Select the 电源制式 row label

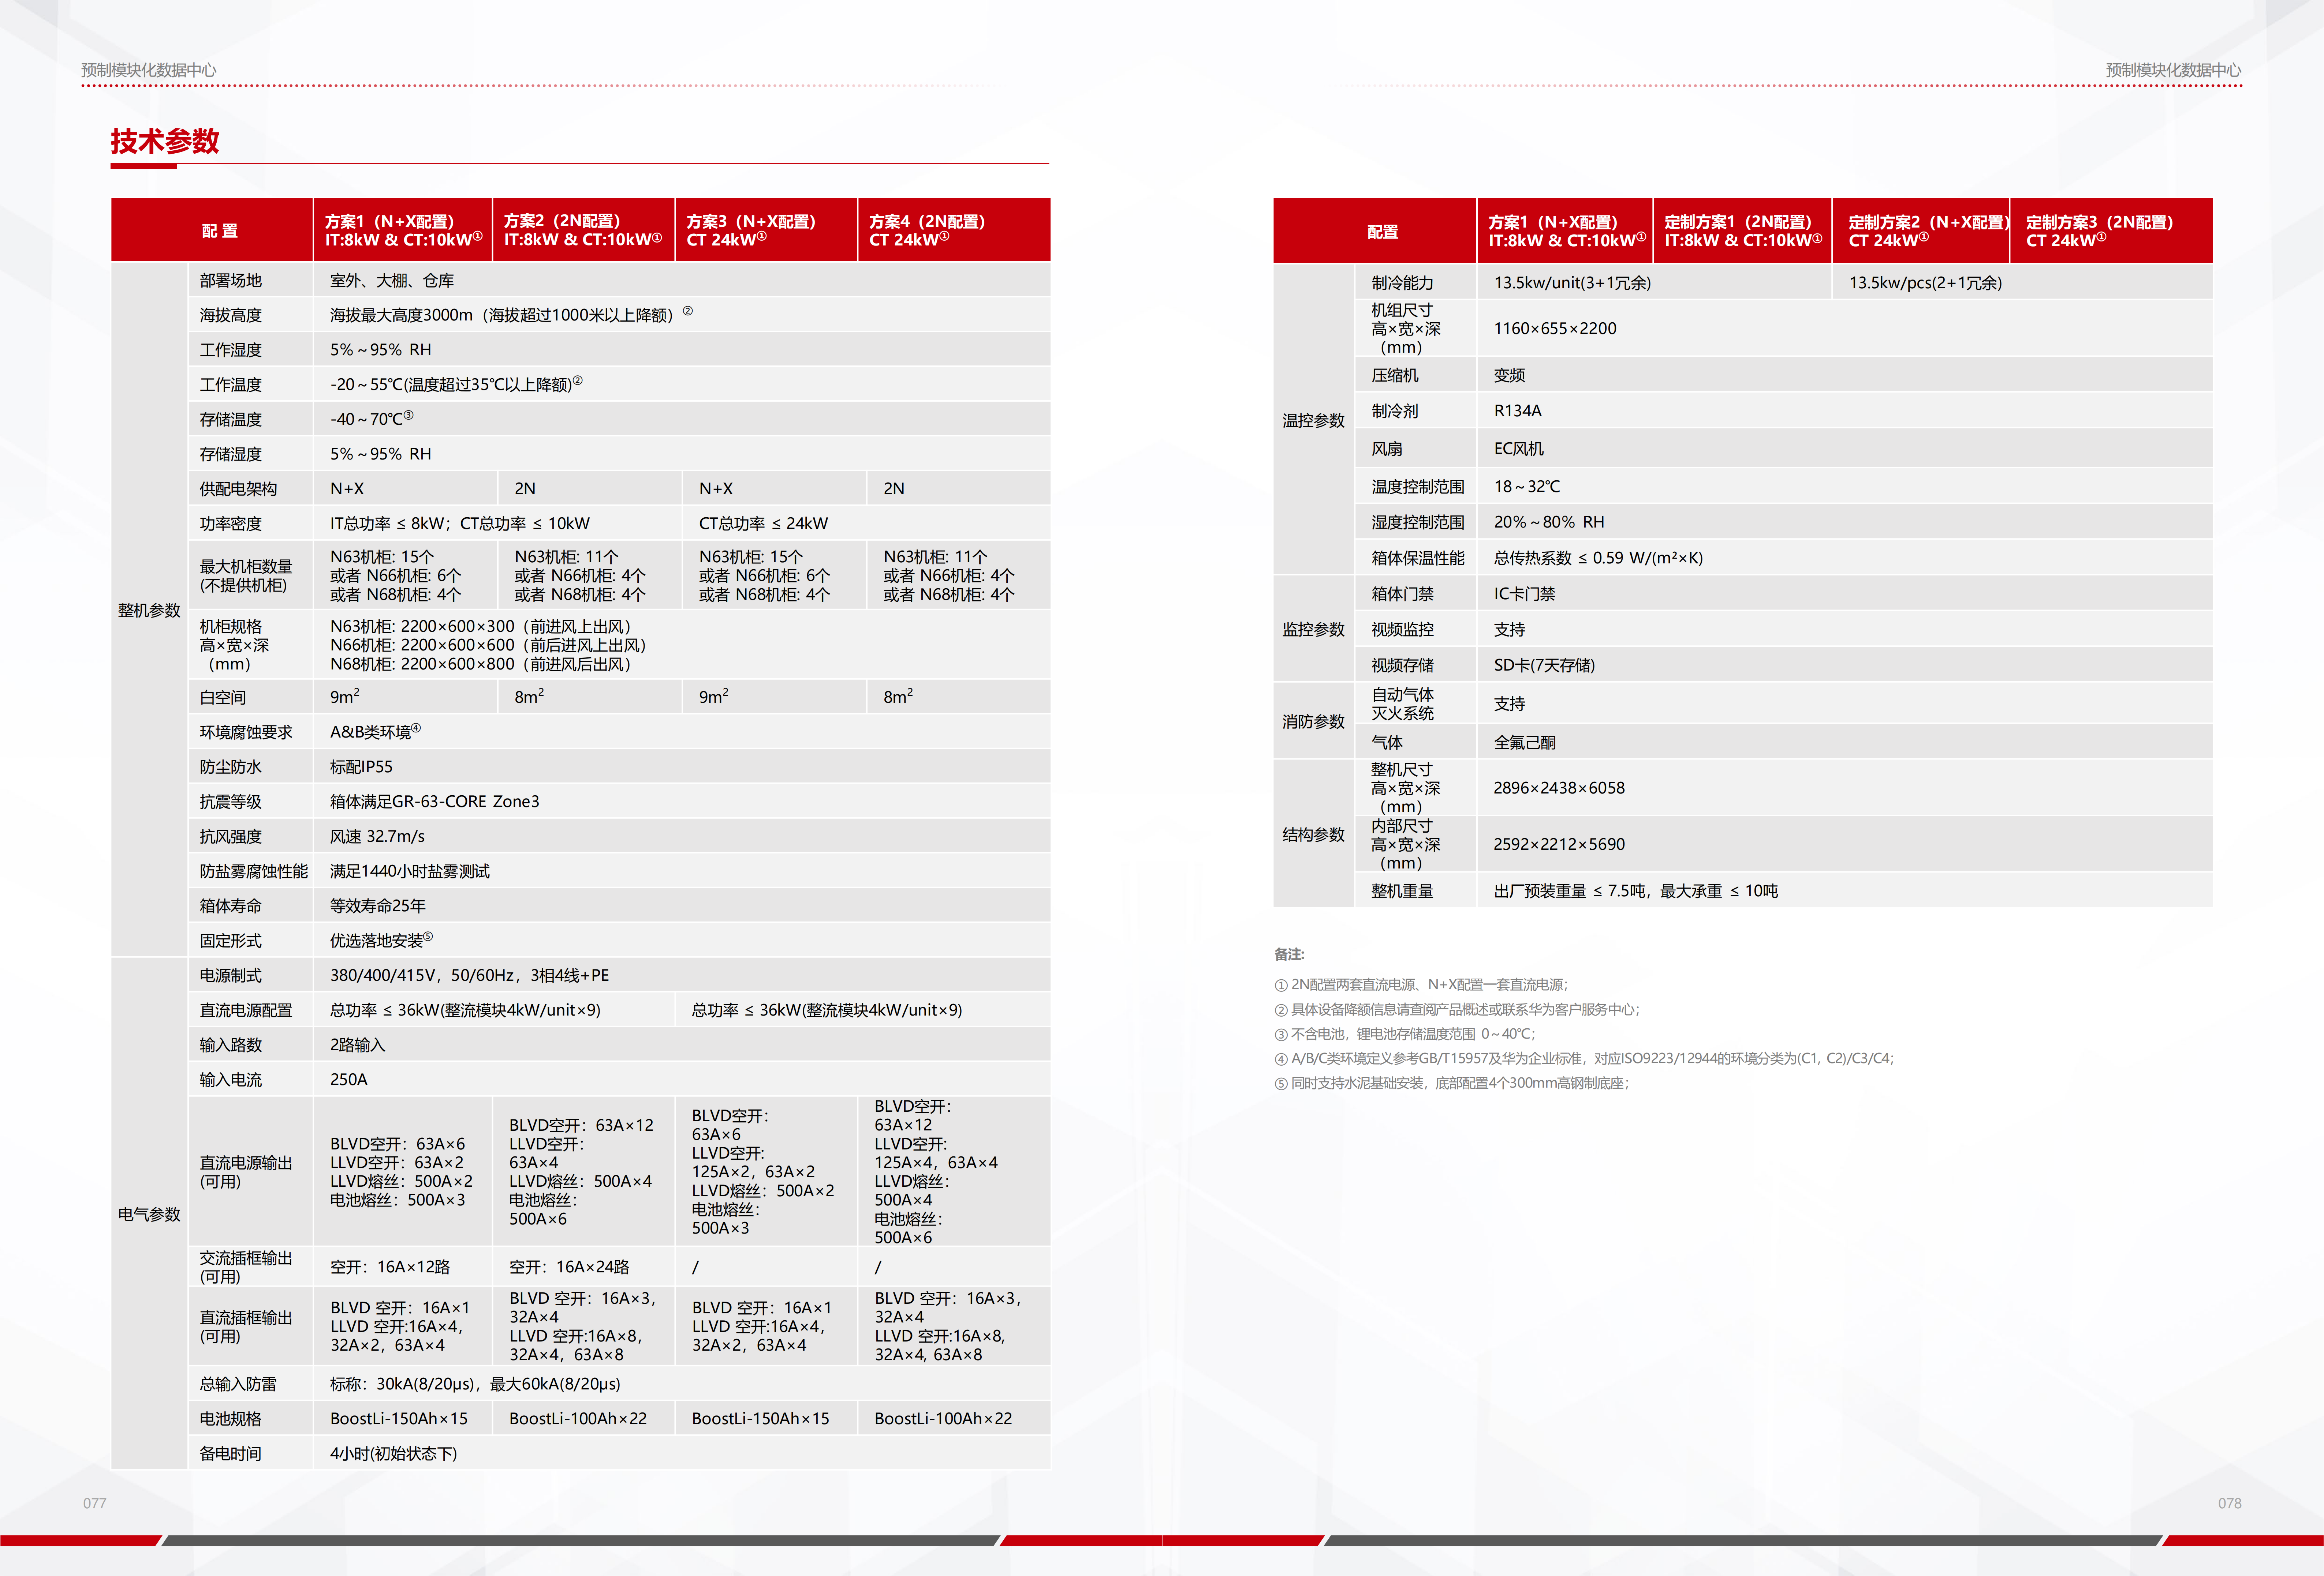pyautogui.click(x=231, y=975)
